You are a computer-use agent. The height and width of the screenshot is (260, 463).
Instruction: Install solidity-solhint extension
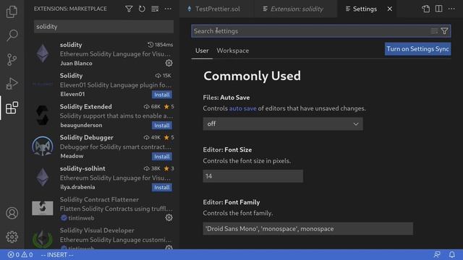tap(162, 188)
